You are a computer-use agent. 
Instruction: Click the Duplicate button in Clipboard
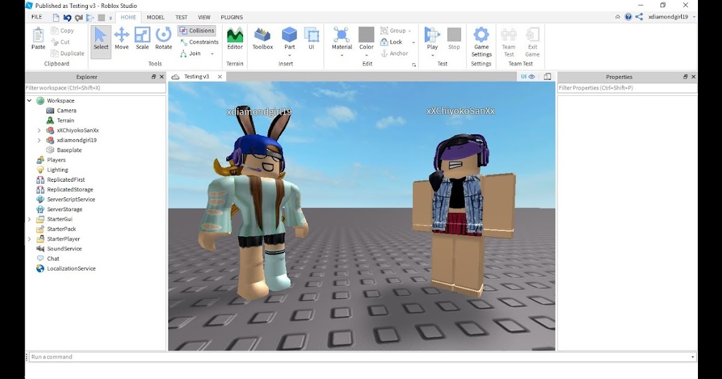(67, 54)
